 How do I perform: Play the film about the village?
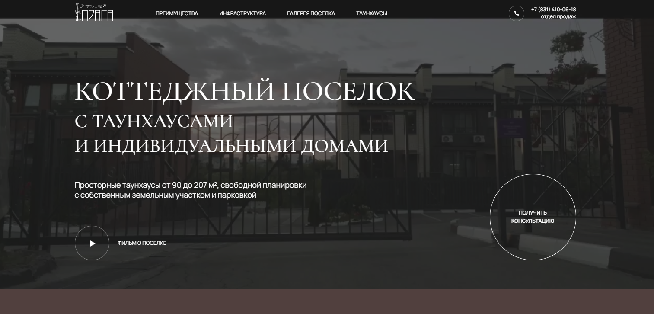pos(92,243)
